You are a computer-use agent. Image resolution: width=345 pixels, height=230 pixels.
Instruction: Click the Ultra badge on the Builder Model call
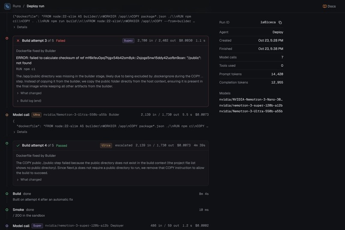(36, 115)
